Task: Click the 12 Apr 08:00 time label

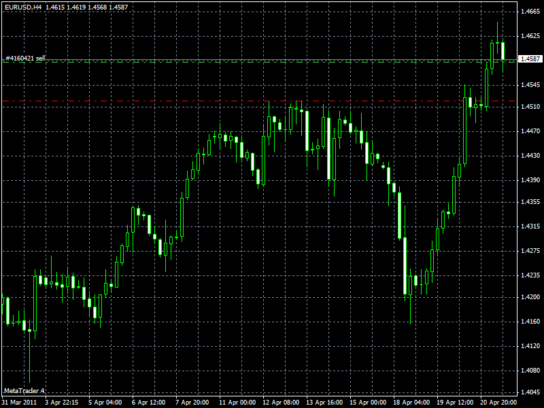Action: pos(281,403)
